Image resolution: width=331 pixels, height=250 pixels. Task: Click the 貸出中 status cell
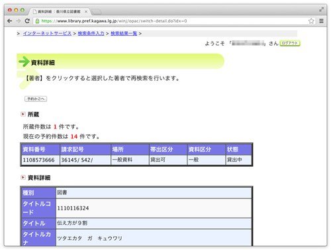pos(239,160)
